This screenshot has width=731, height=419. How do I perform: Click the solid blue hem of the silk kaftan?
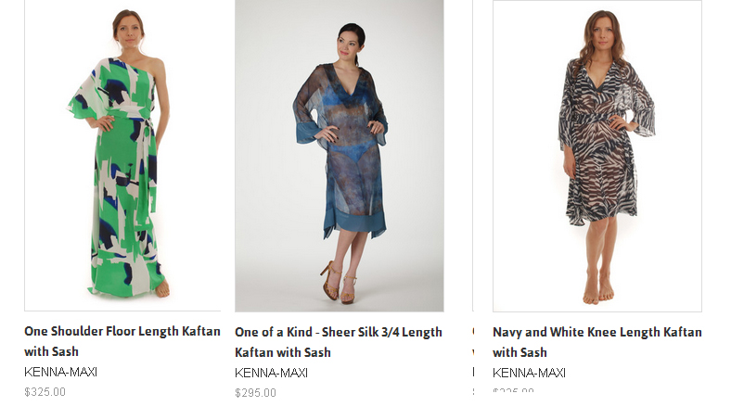pos(354,222)
